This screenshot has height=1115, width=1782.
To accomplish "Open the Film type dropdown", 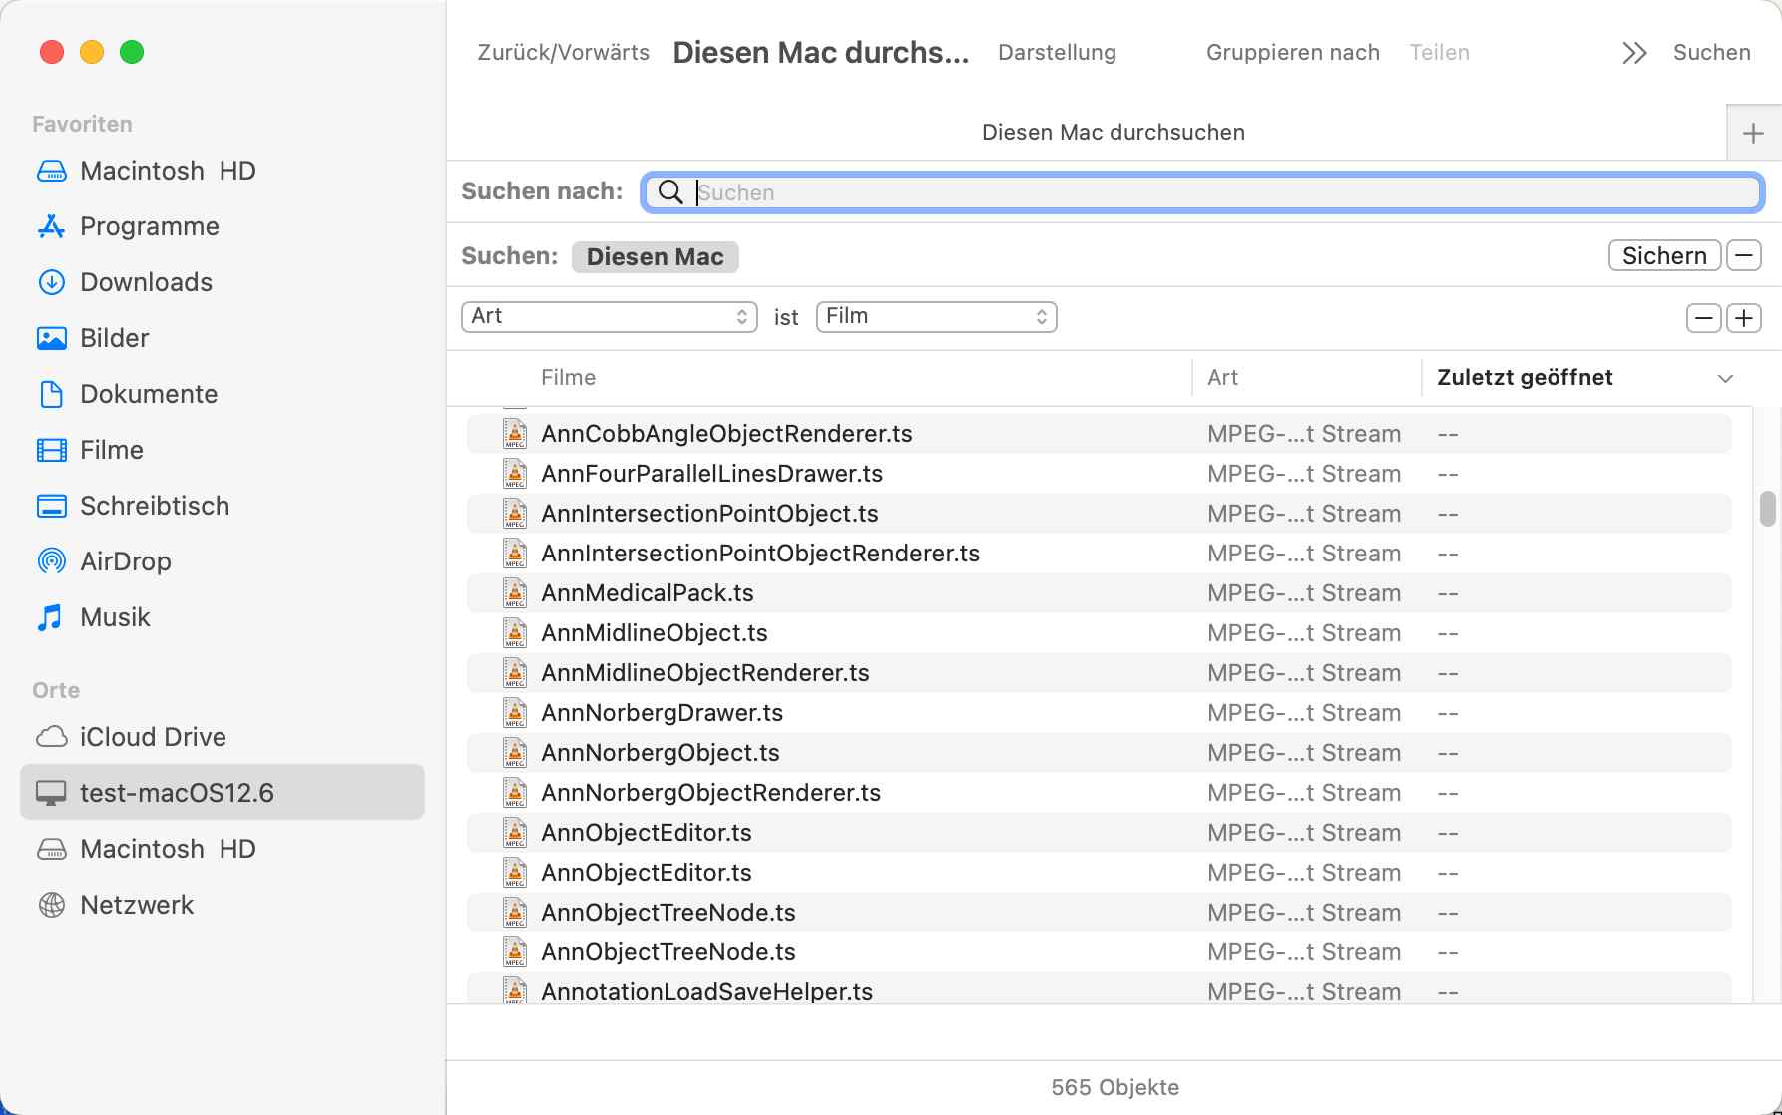I will pyautogui.click(x=936, y=317).
